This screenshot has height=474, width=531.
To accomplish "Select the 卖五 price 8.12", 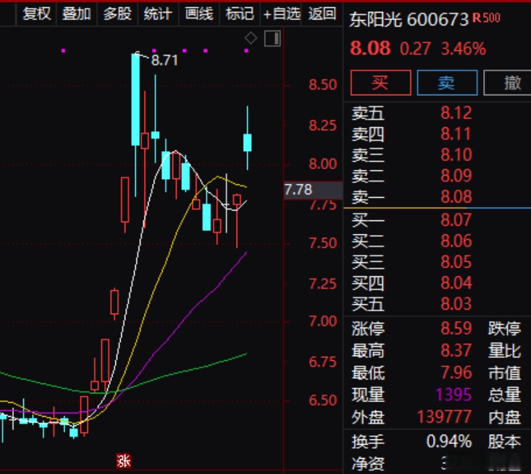I will (456, 113).
